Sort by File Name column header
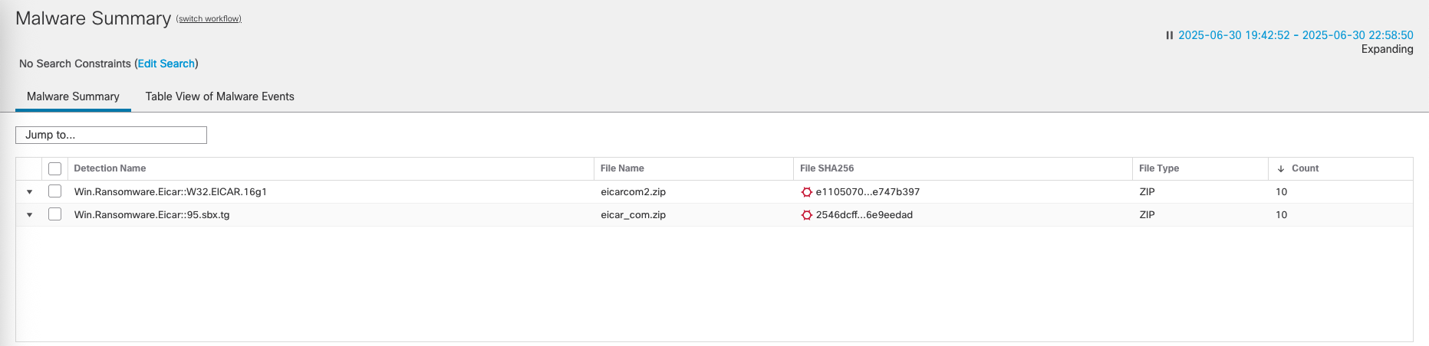The width and height of the screenshot is (1429, 346). click(622, 168)
